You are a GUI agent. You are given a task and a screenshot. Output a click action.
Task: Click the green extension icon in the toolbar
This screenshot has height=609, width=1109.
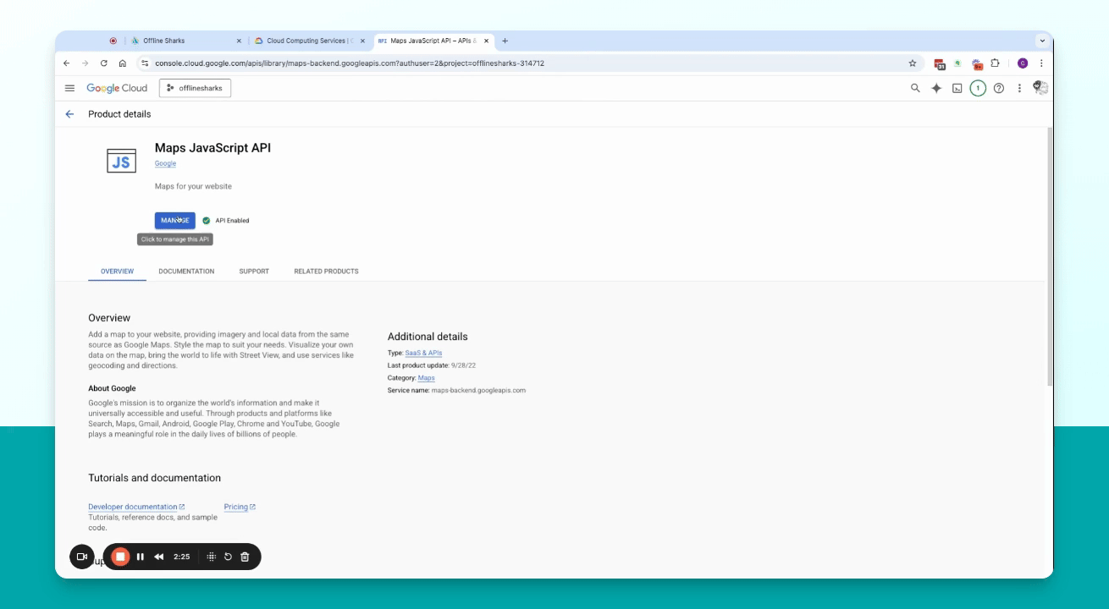(x=957, y=63)
